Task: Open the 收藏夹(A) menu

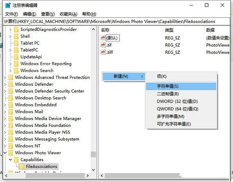Action: pos(68,14)
